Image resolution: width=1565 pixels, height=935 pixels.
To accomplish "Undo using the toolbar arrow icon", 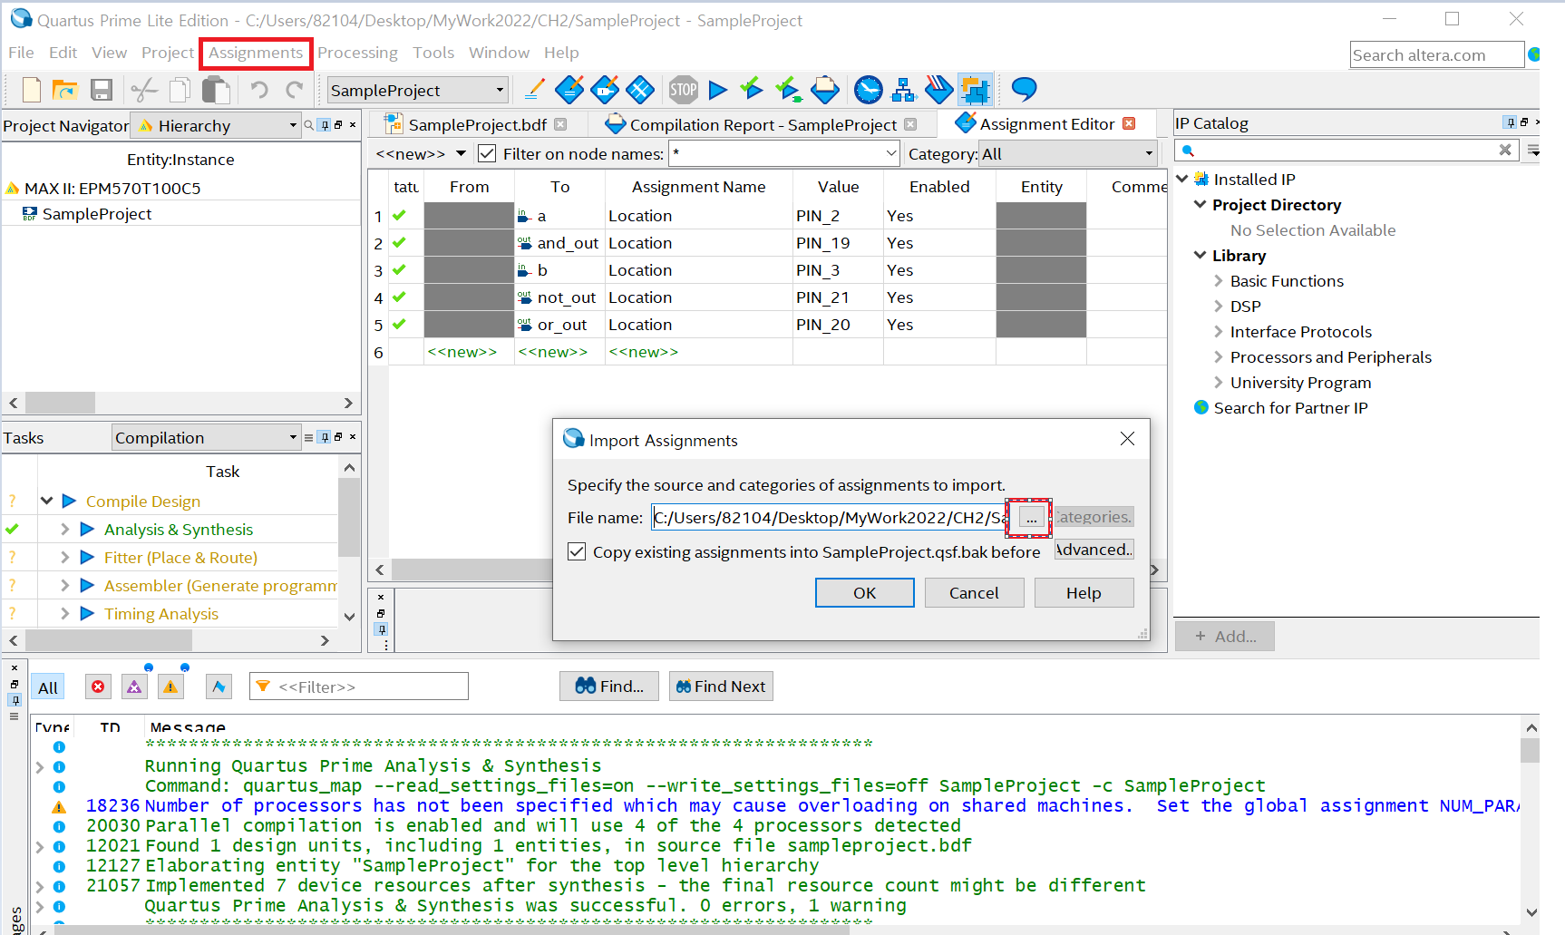I will point(259,90).
